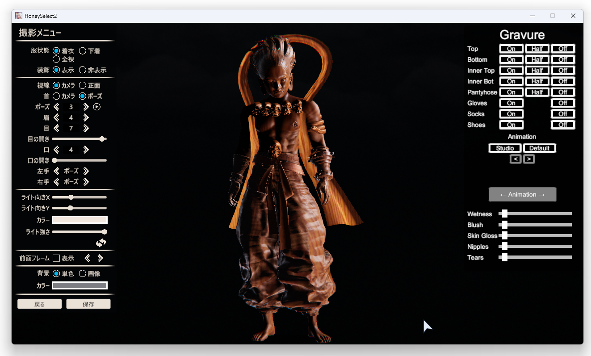Adjust the Wetness slider handle

[505, 214]
